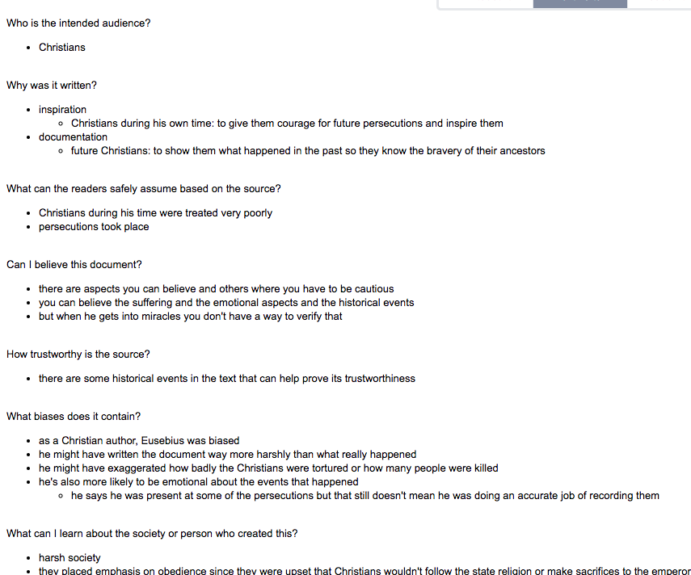The height and width of the screenshot is (575, 691).
Task: Click the 'Why was it written?' heading
Action: click(x=52, y=86)
